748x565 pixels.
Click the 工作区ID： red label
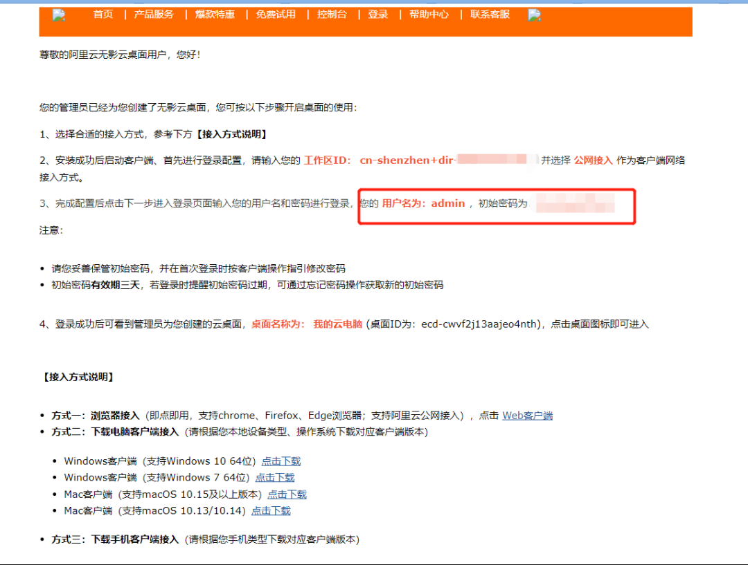click(x=327, y=160)
